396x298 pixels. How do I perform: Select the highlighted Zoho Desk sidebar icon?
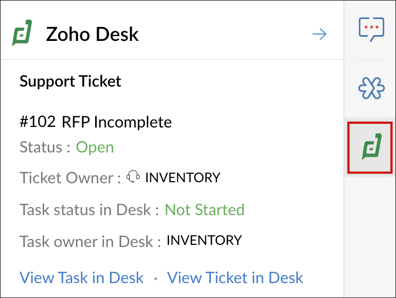[x=370, y=147]
